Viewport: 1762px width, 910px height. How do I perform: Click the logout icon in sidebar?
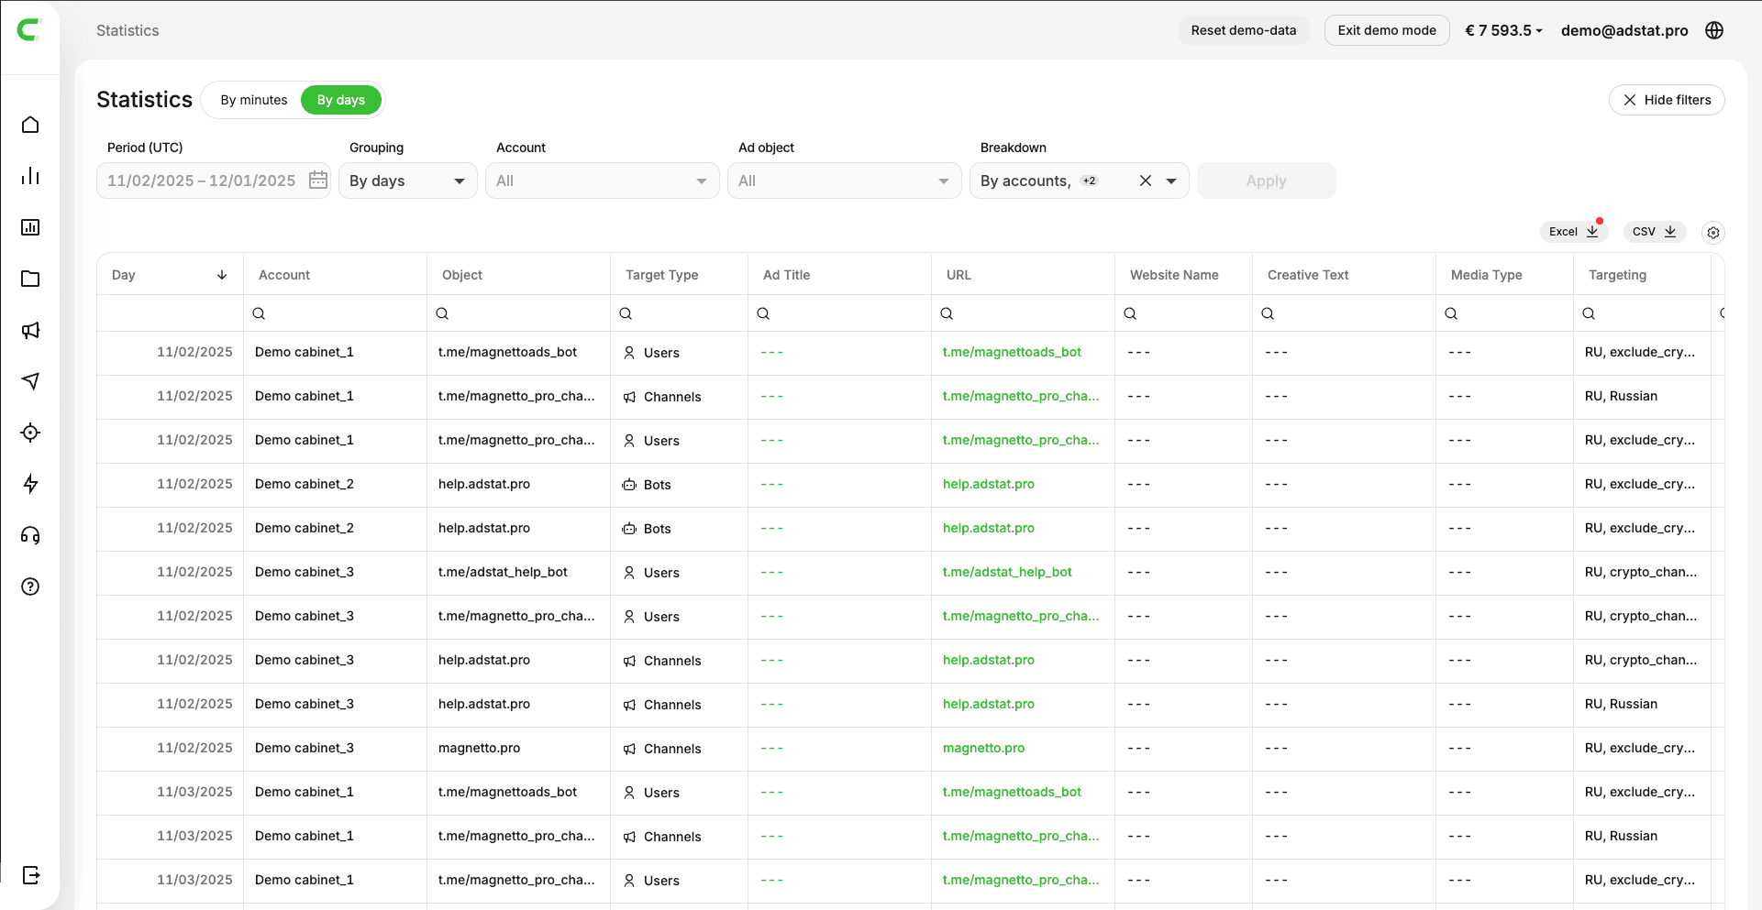[x=30, y=875]
